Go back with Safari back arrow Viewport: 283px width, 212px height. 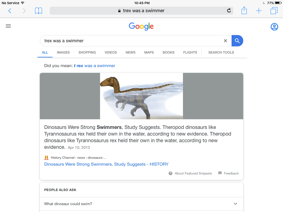coord(10,11)
